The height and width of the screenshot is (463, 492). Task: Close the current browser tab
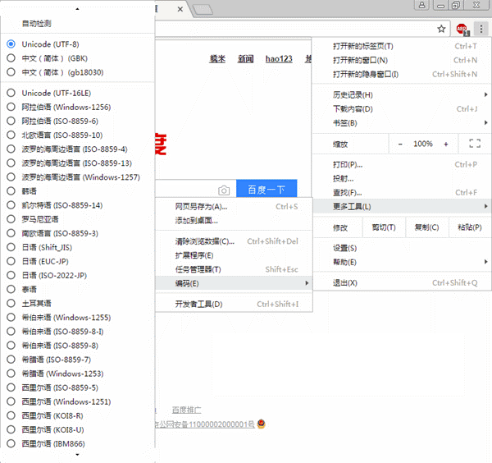coord(180,9)
